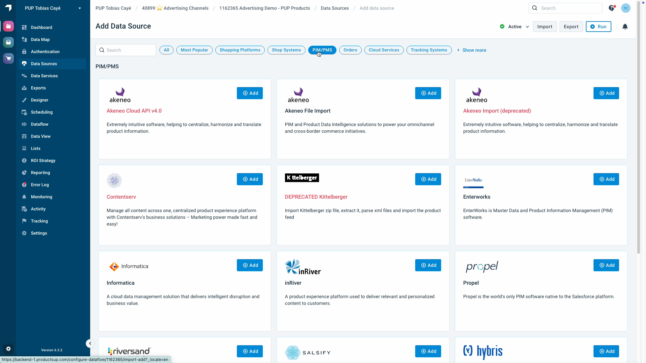Expand Show more categories
The image size is (646, 363).
tap(472, 50)
